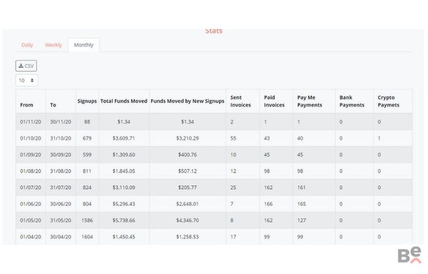Select the $3,609.71 total funds cell
Image resolution: width=428 pixels, height=274 pixels.
point(124,138)
